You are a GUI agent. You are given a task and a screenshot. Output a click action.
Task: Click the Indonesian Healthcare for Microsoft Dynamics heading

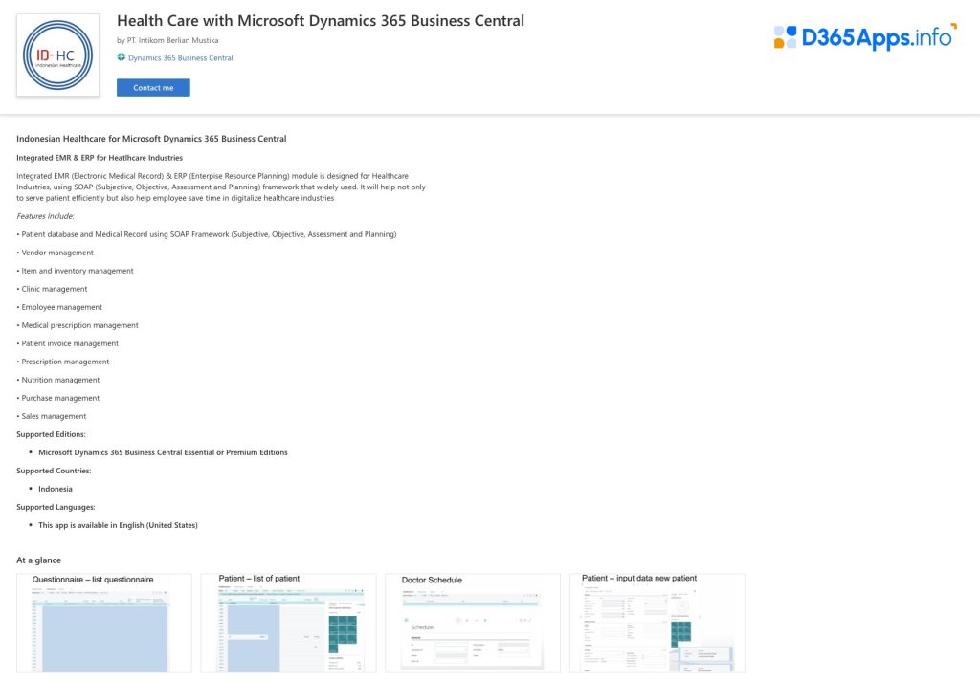[151, 139]
